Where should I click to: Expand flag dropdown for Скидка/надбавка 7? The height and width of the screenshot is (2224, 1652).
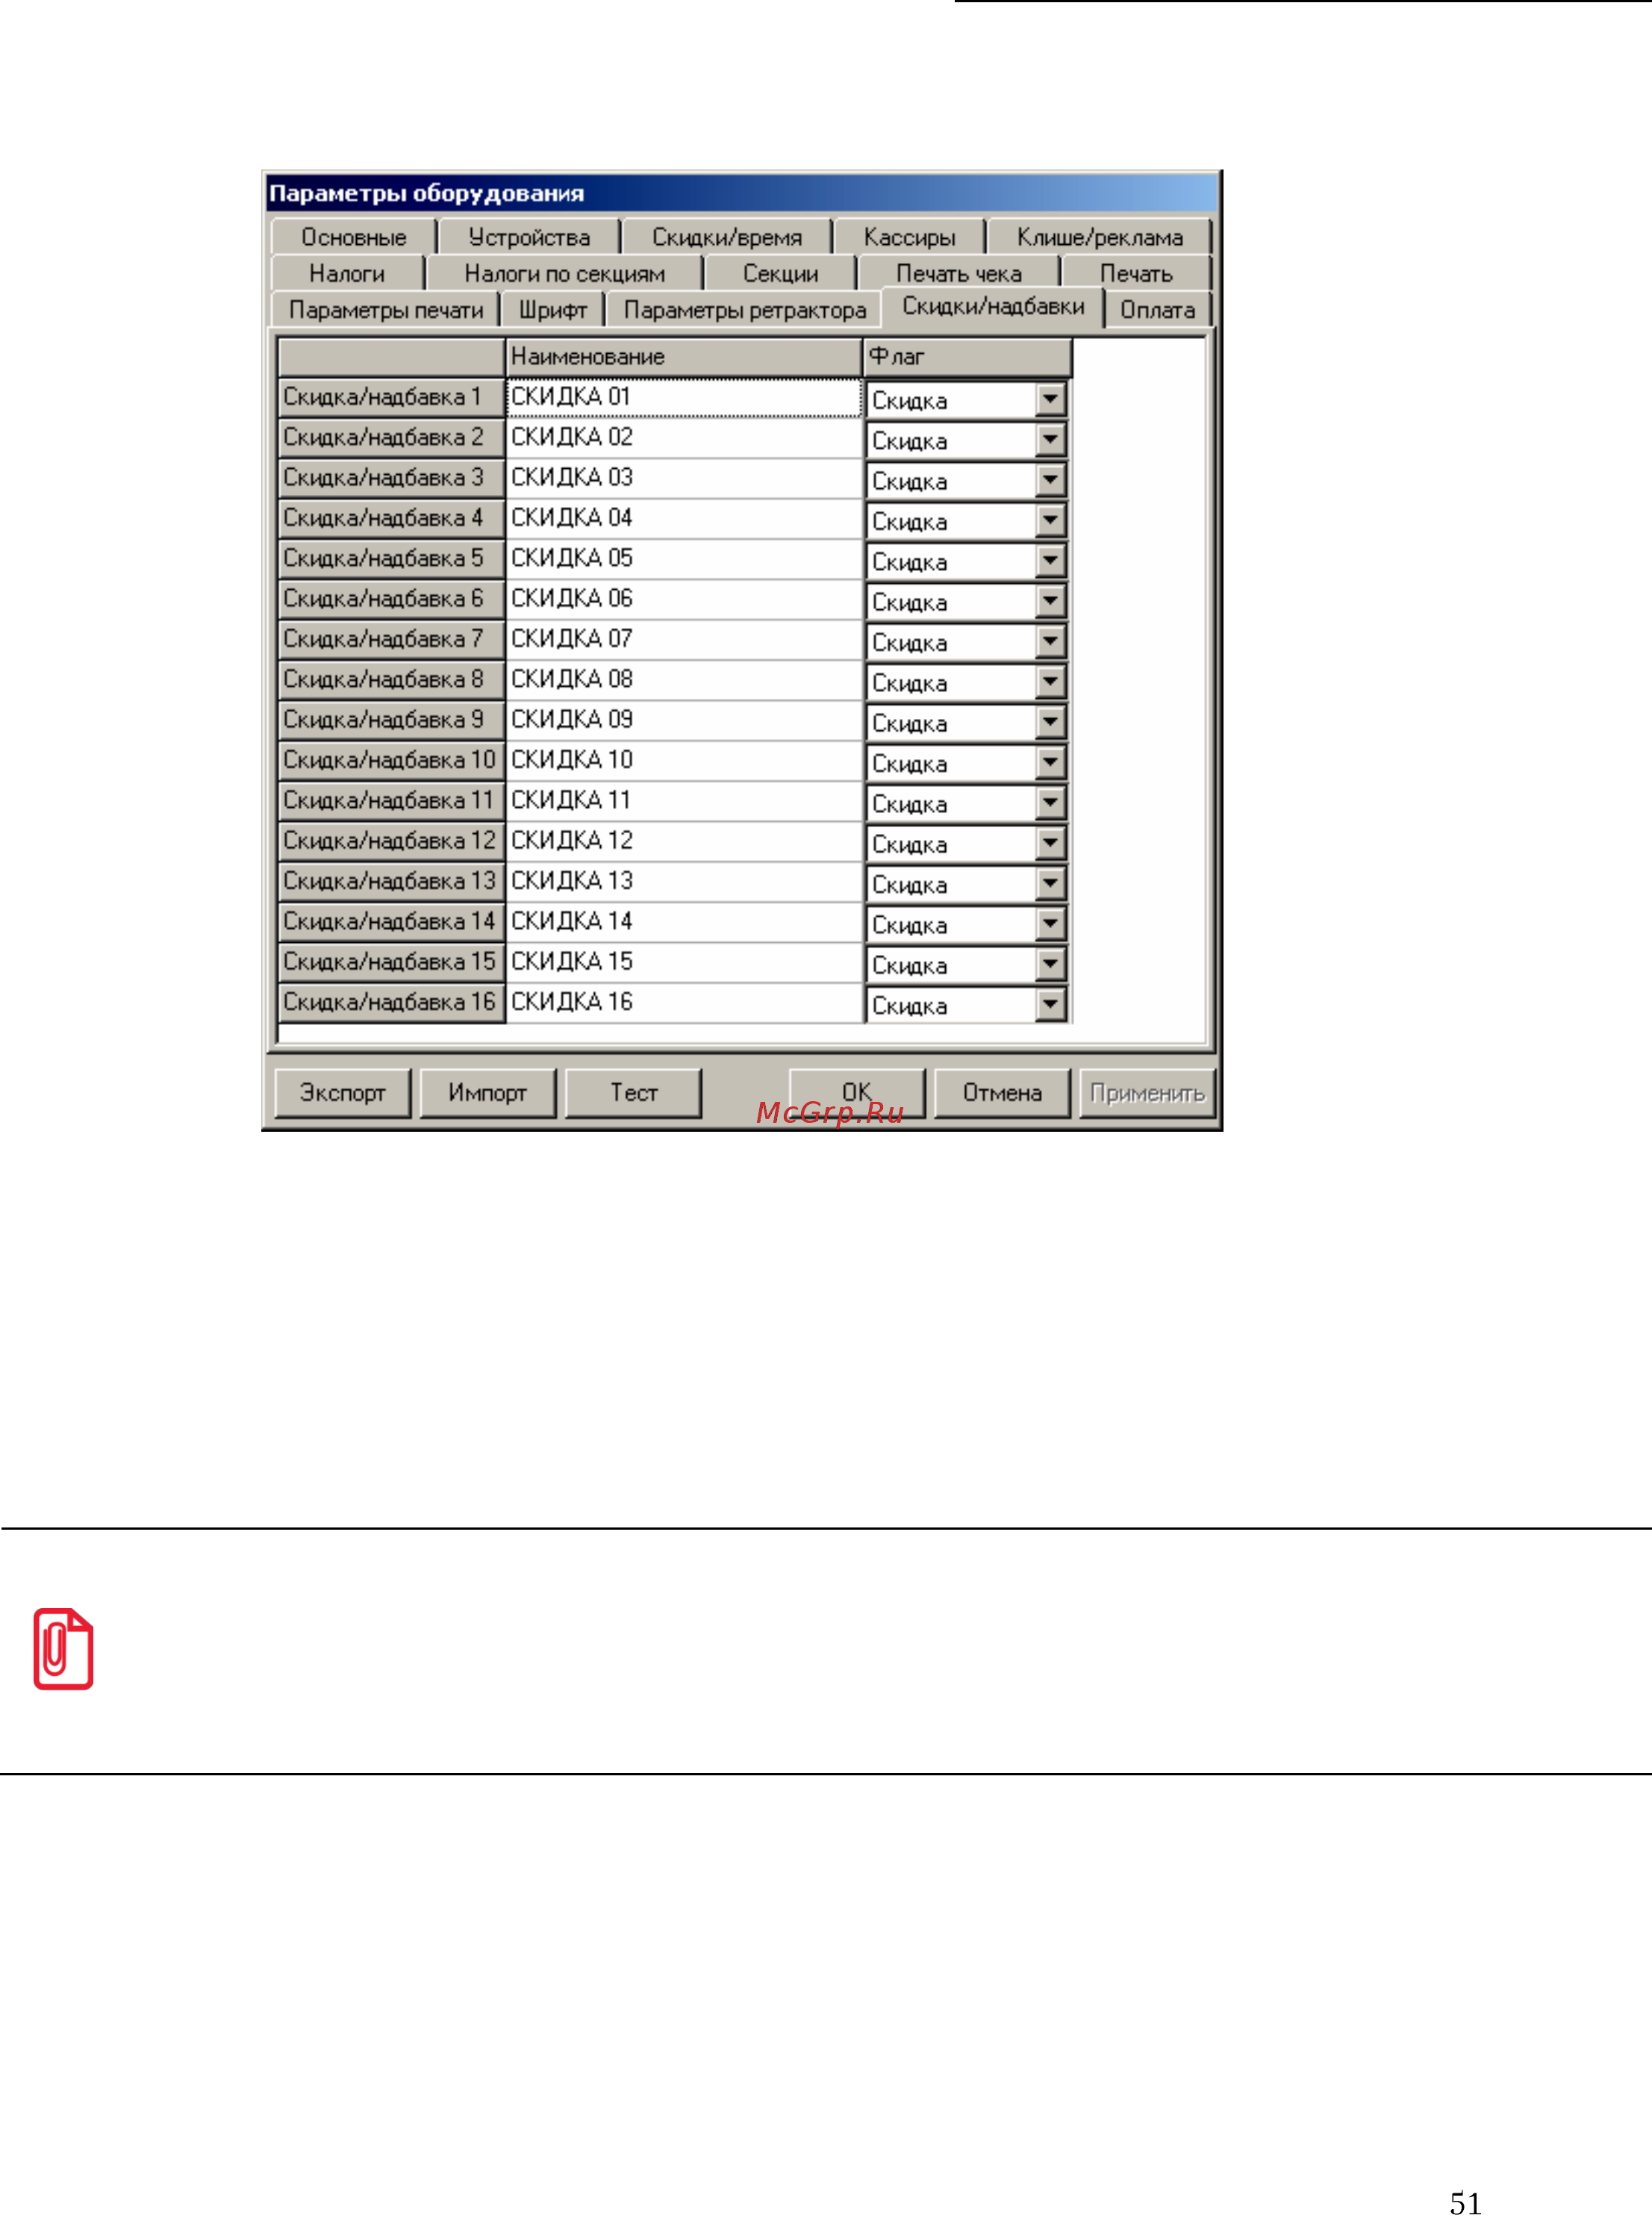(1050, 642)
